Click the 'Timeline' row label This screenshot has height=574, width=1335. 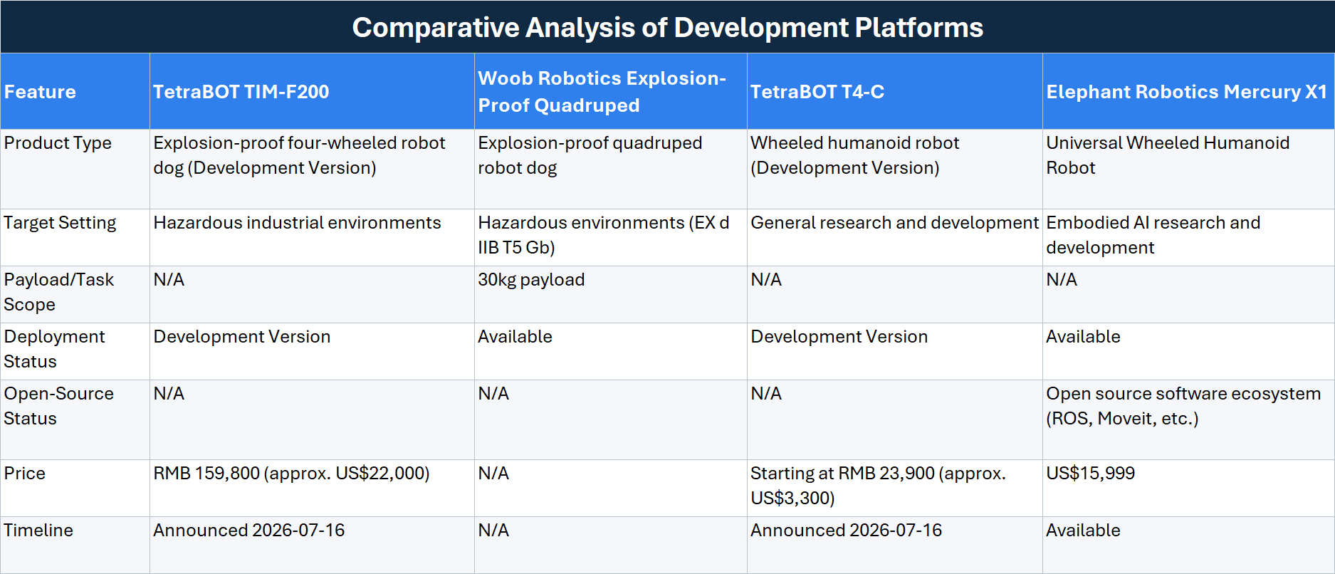point(75,545)
